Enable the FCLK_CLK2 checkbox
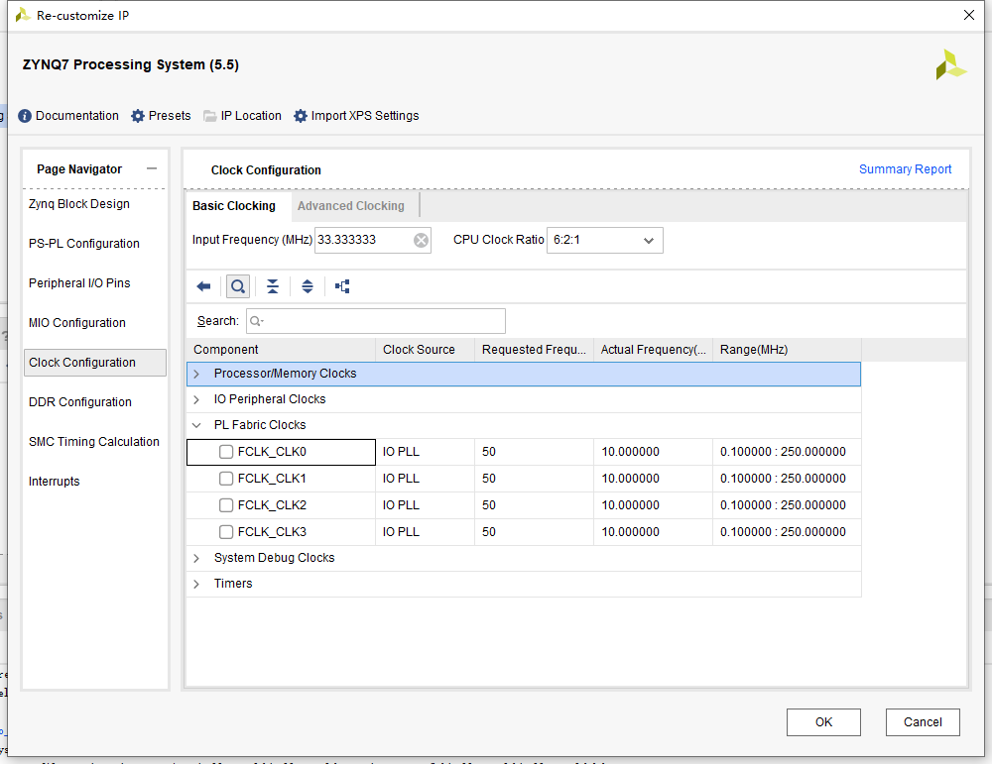992x764 pixels. pyautogui.click(x=226, y=505)
